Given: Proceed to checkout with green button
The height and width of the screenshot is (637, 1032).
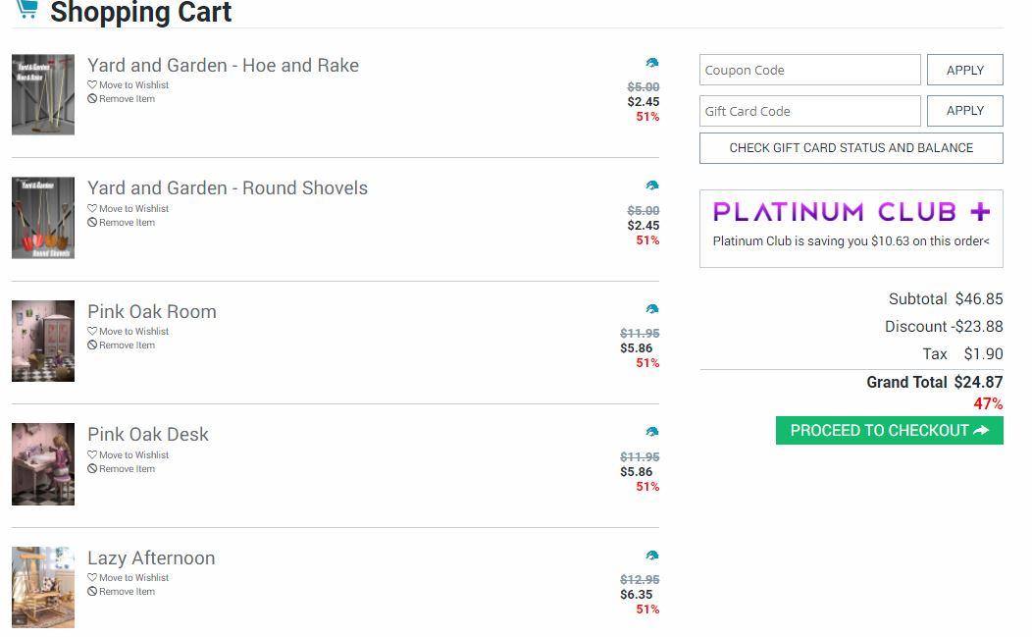Looking at the screenshot, I should click(889, 430).
